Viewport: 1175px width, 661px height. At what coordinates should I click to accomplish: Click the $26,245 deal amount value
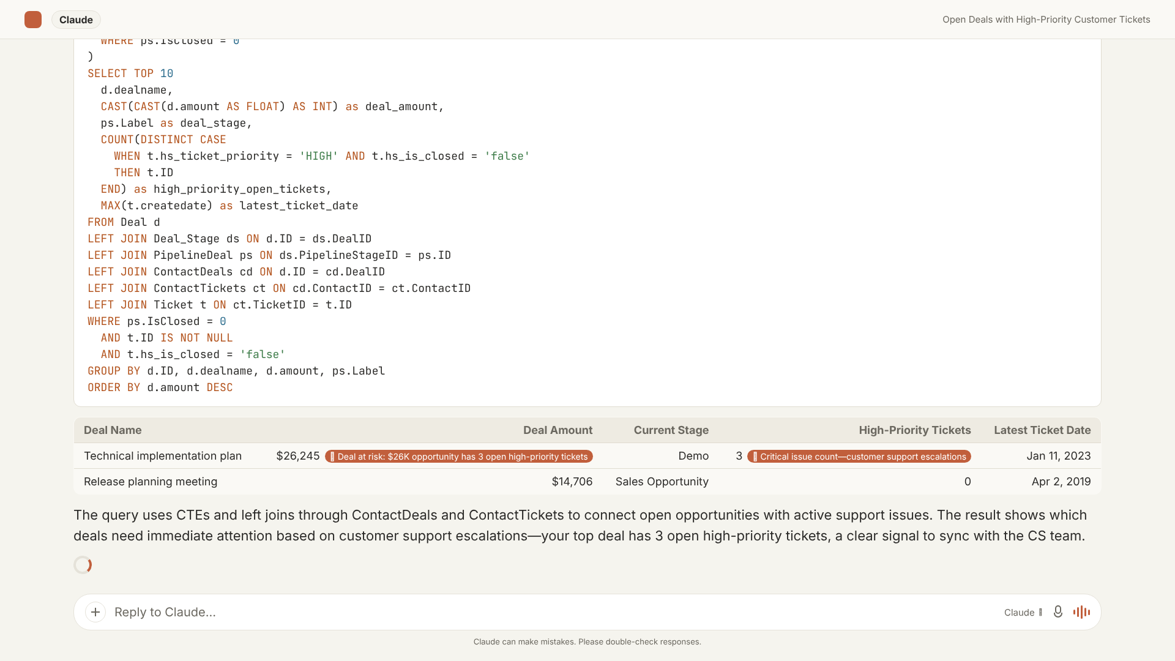297,456
